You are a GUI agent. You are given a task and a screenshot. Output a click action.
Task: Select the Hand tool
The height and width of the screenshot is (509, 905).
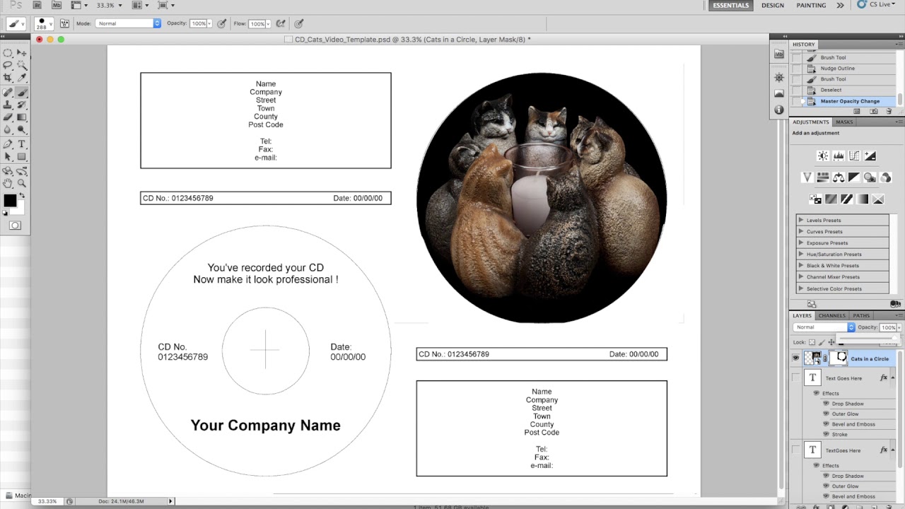click(x=8, y=182)
